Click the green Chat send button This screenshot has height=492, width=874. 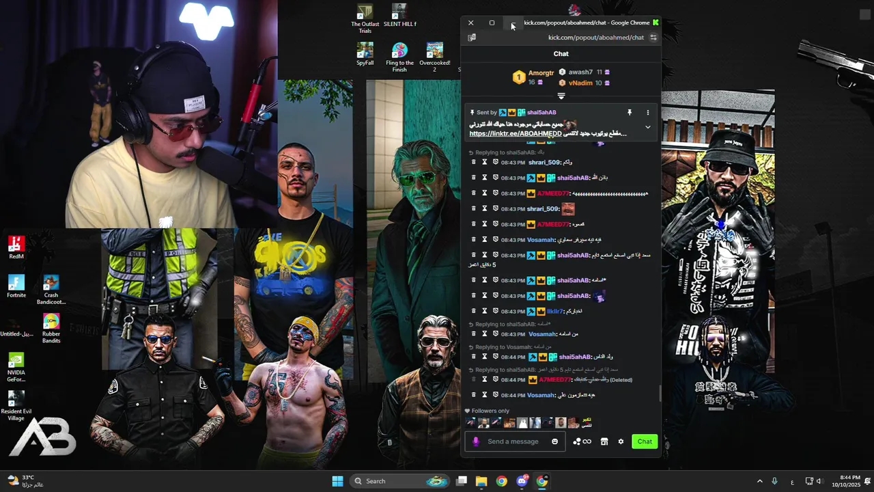(x=645, y=441)
